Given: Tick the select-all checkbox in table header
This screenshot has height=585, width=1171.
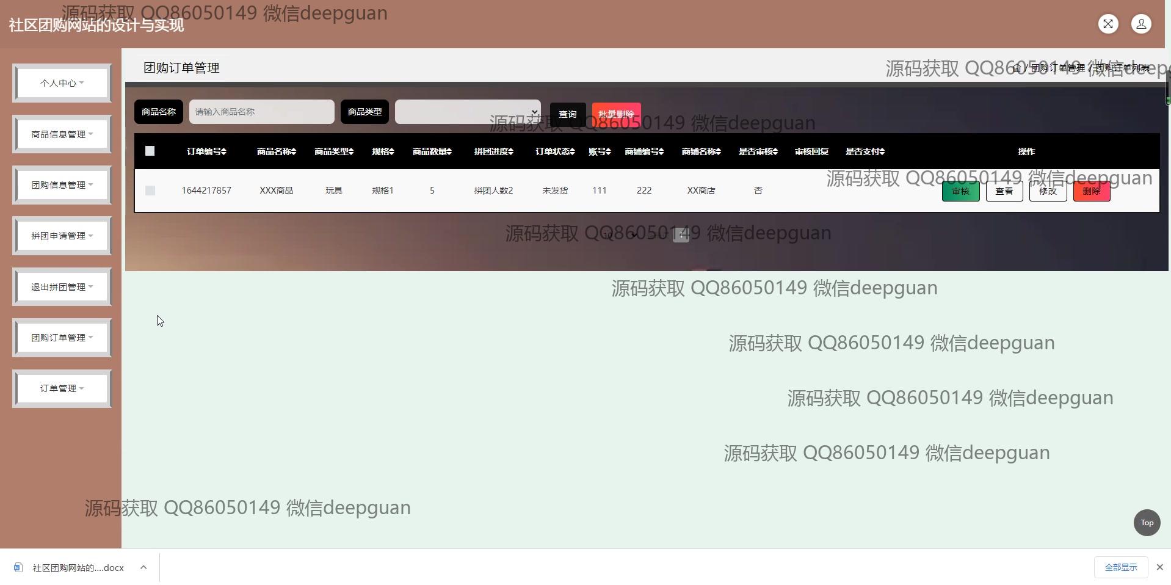Looking at the screenshot, I should tap(150, 151).
